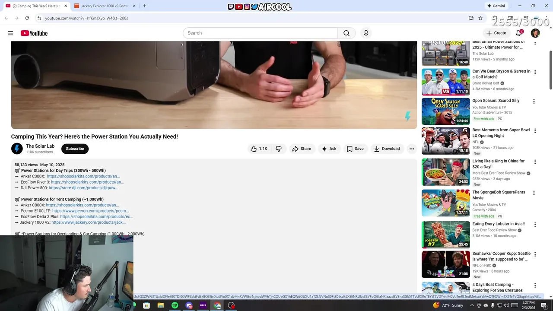Play Living like a King in China thumbnail

(445, 172)
